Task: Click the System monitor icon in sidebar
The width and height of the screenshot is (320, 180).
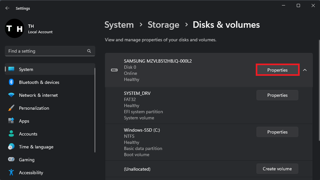Action: [12, 69]
